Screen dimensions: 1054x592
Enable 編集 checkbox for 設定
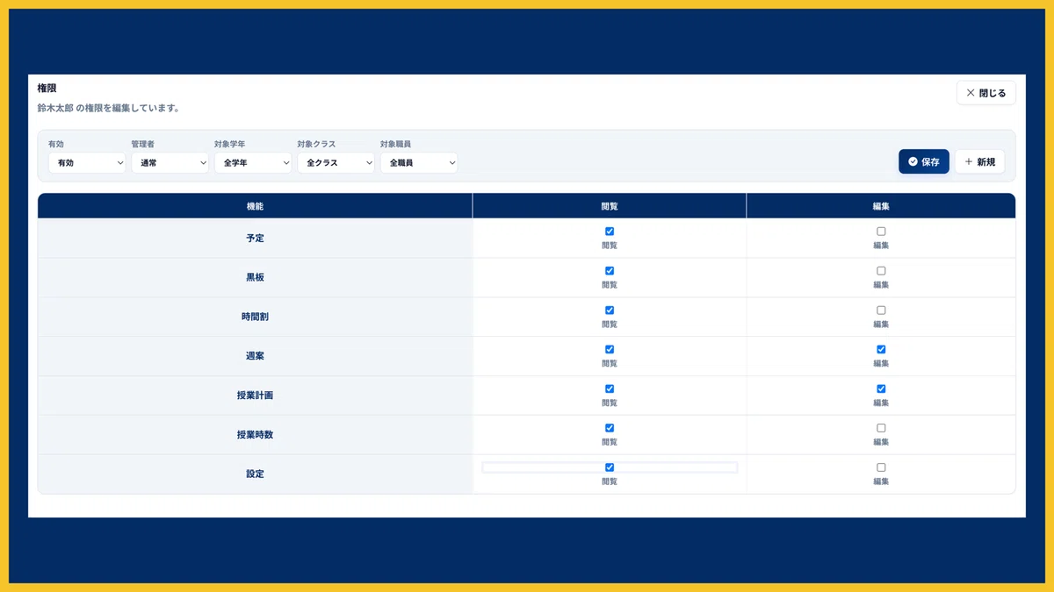pos(881,467)
